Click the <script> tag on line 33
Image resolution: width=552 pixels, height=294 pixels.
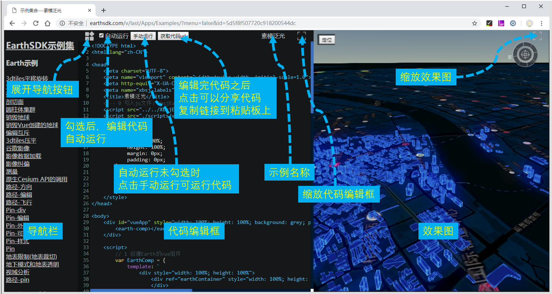coord(115,247)
